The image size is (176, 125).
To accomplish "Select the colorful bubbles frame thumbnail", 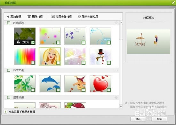I will [x=50, y=36].
